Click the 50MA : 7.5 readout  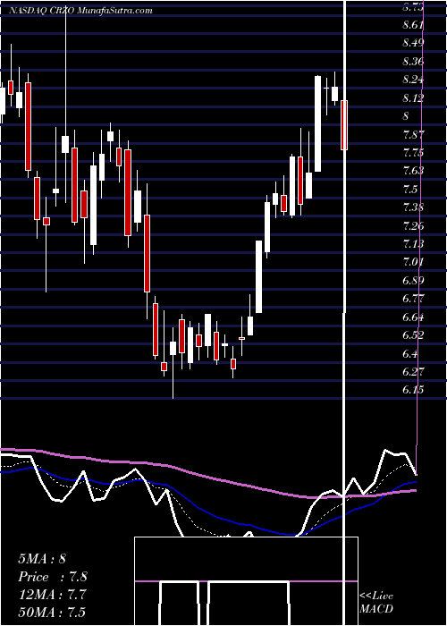pos(53,612)
